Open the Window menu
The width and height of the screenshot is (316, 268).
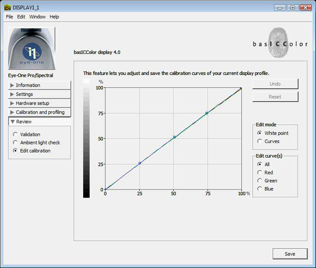point(37,17)
